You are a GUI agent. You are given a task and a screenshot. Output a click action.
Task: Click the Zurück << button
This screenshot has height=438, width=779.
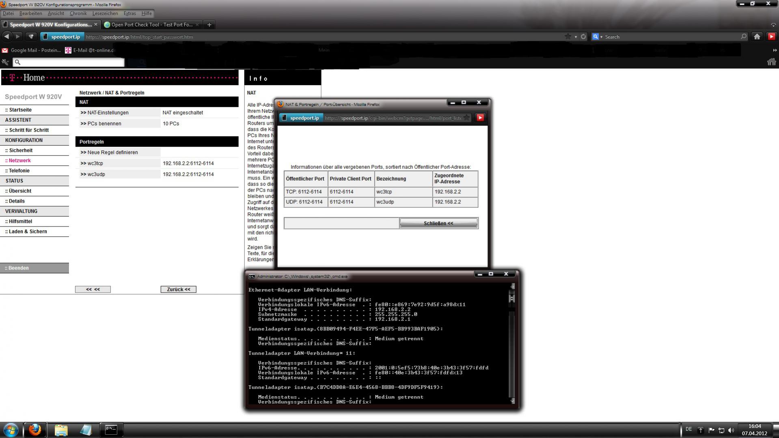tap(178, 289)
